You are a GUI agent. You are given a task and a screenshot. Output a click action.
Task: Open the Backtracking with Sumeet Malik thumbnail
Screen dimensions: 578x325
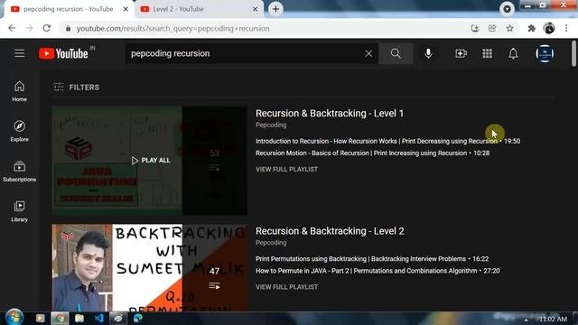coord(149,267)
